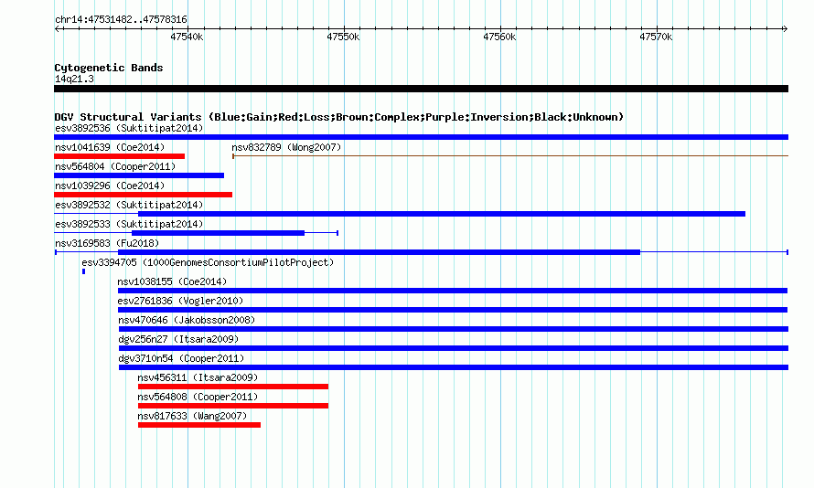
Task: Open esv3892532 (Suktitipat2014) variant label
Action: [129, 206]
